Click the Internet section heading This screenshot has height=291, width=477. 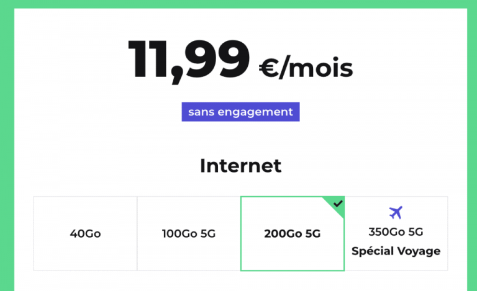click(240, 166)
